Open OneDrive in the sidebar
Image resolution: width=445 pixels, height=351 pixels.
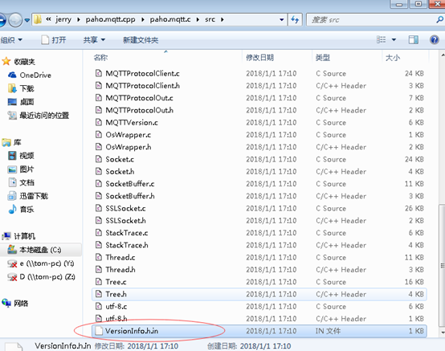click(x=35, y=76)
